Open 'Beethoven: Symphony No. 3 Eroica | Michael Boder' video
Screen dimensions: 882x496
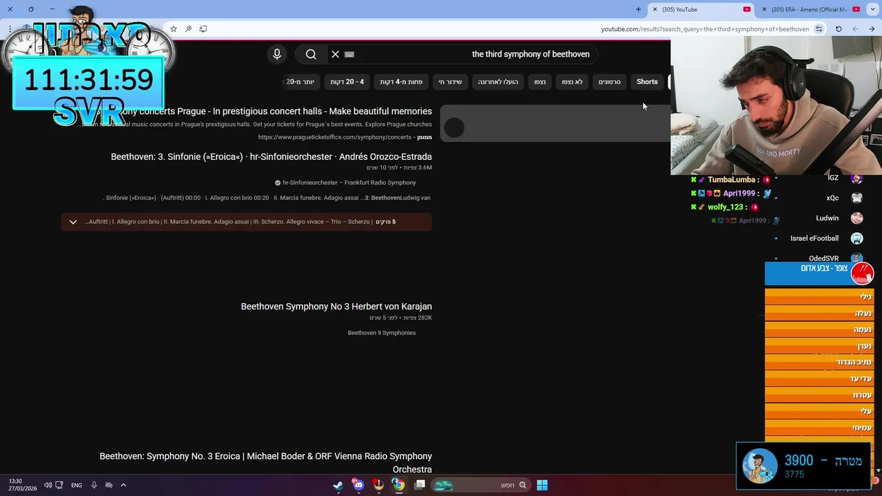[x=266, y=462]
